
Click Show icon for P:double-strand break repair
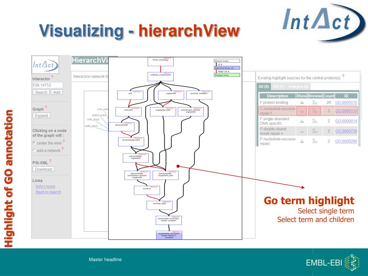point(302,131)
